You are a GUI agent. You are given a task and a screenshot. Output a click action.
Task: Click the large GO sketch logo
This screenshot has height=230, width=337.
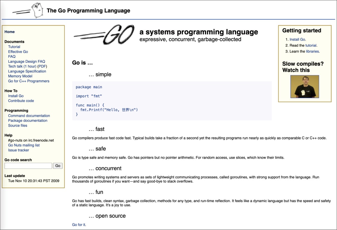[103, 35]
